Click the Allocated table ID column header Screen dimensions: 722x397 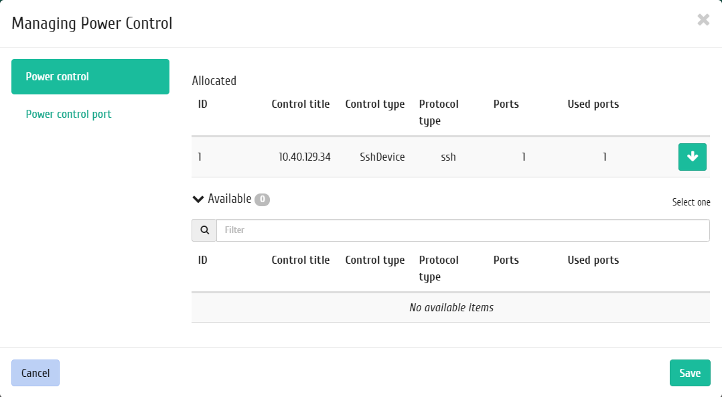[x=202, y=104]
